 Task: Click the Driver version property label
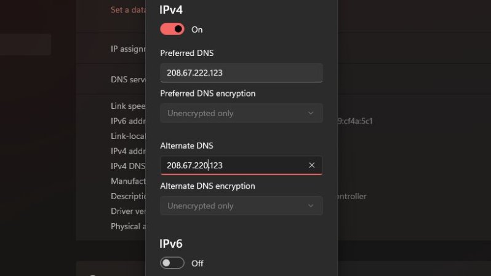pos(127,211)
